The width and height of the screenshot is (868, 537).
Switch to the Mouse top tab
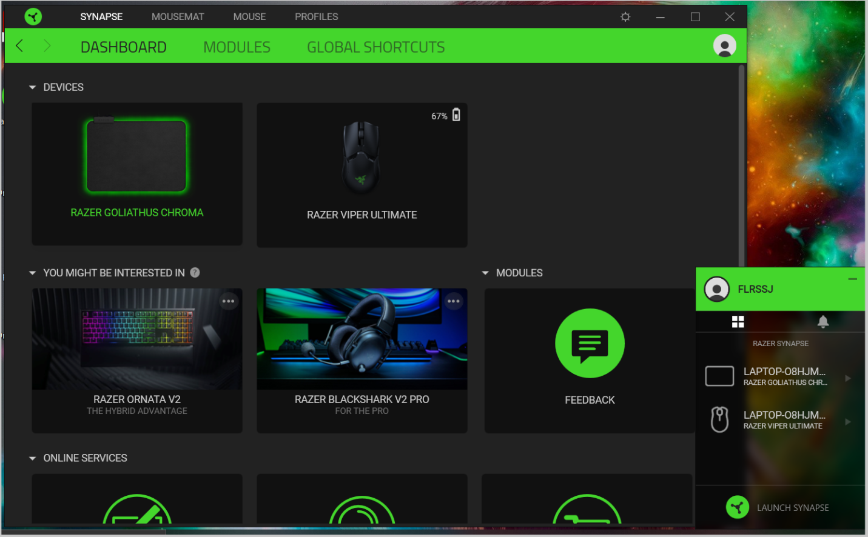coord(249,17)
